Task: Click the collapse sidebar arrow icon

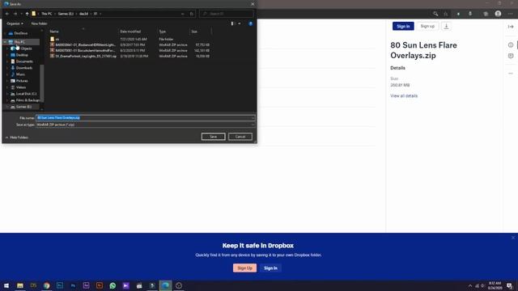Action: 511,27
